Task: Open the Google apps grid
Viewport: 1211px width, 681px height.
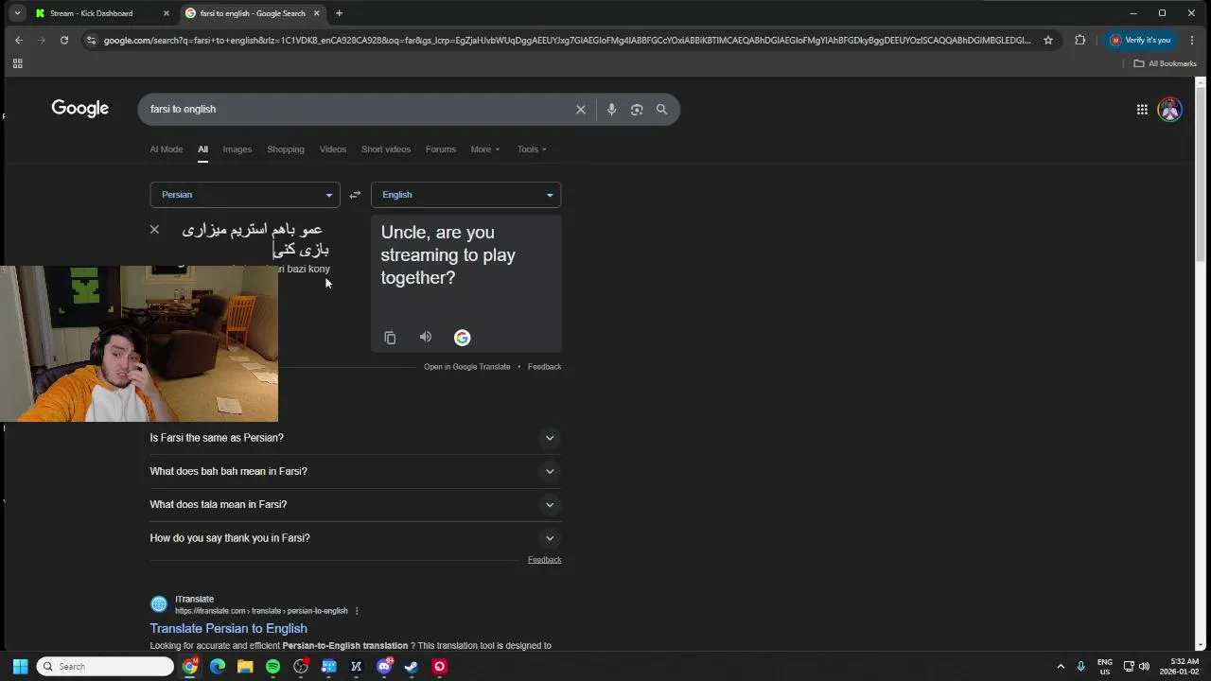Action: 1142,110
